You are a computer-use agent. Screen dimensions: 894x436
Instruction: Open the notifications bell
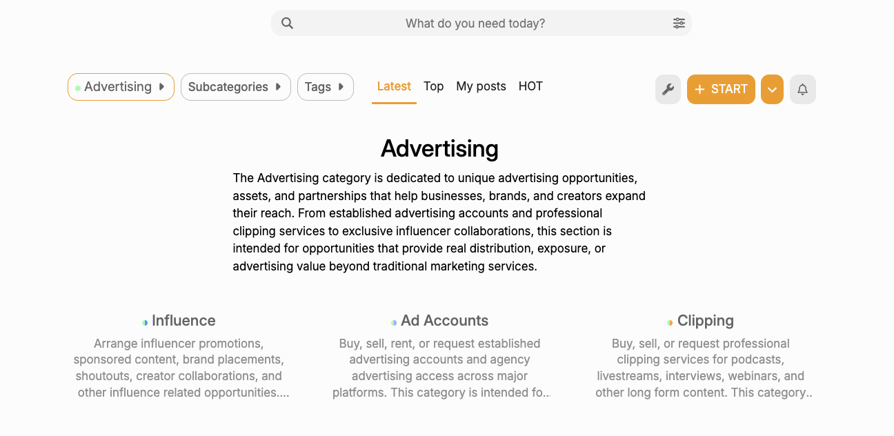click(803, 90)
